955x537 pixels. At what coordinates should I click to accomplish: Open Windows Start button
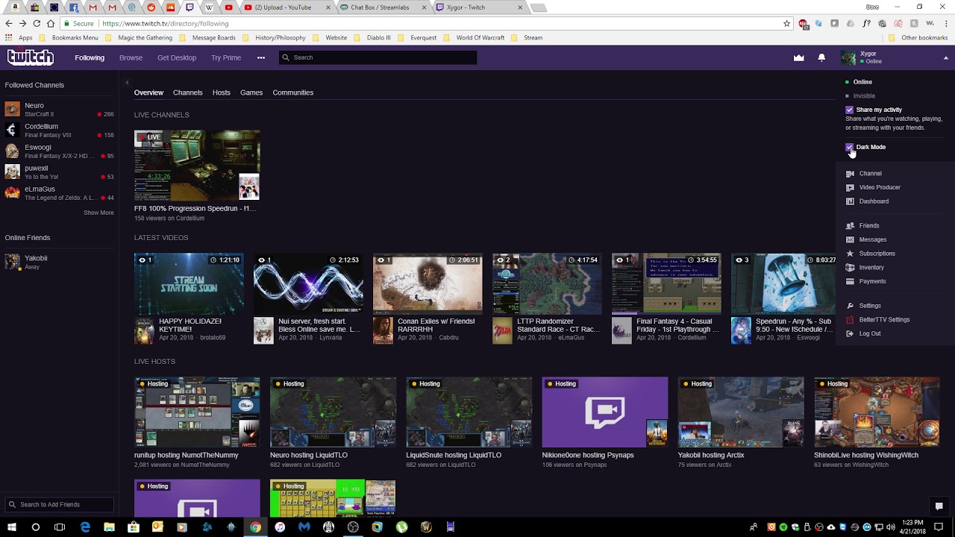point(11,527)
